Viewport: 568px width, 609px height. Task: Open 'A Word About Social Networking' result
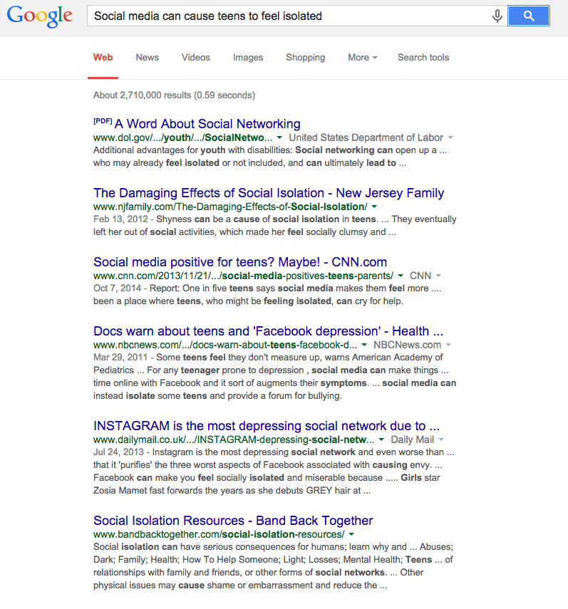click(x=207, y=124)
